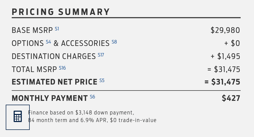Open footnote S17 for Destination Charges

(101, 55)
